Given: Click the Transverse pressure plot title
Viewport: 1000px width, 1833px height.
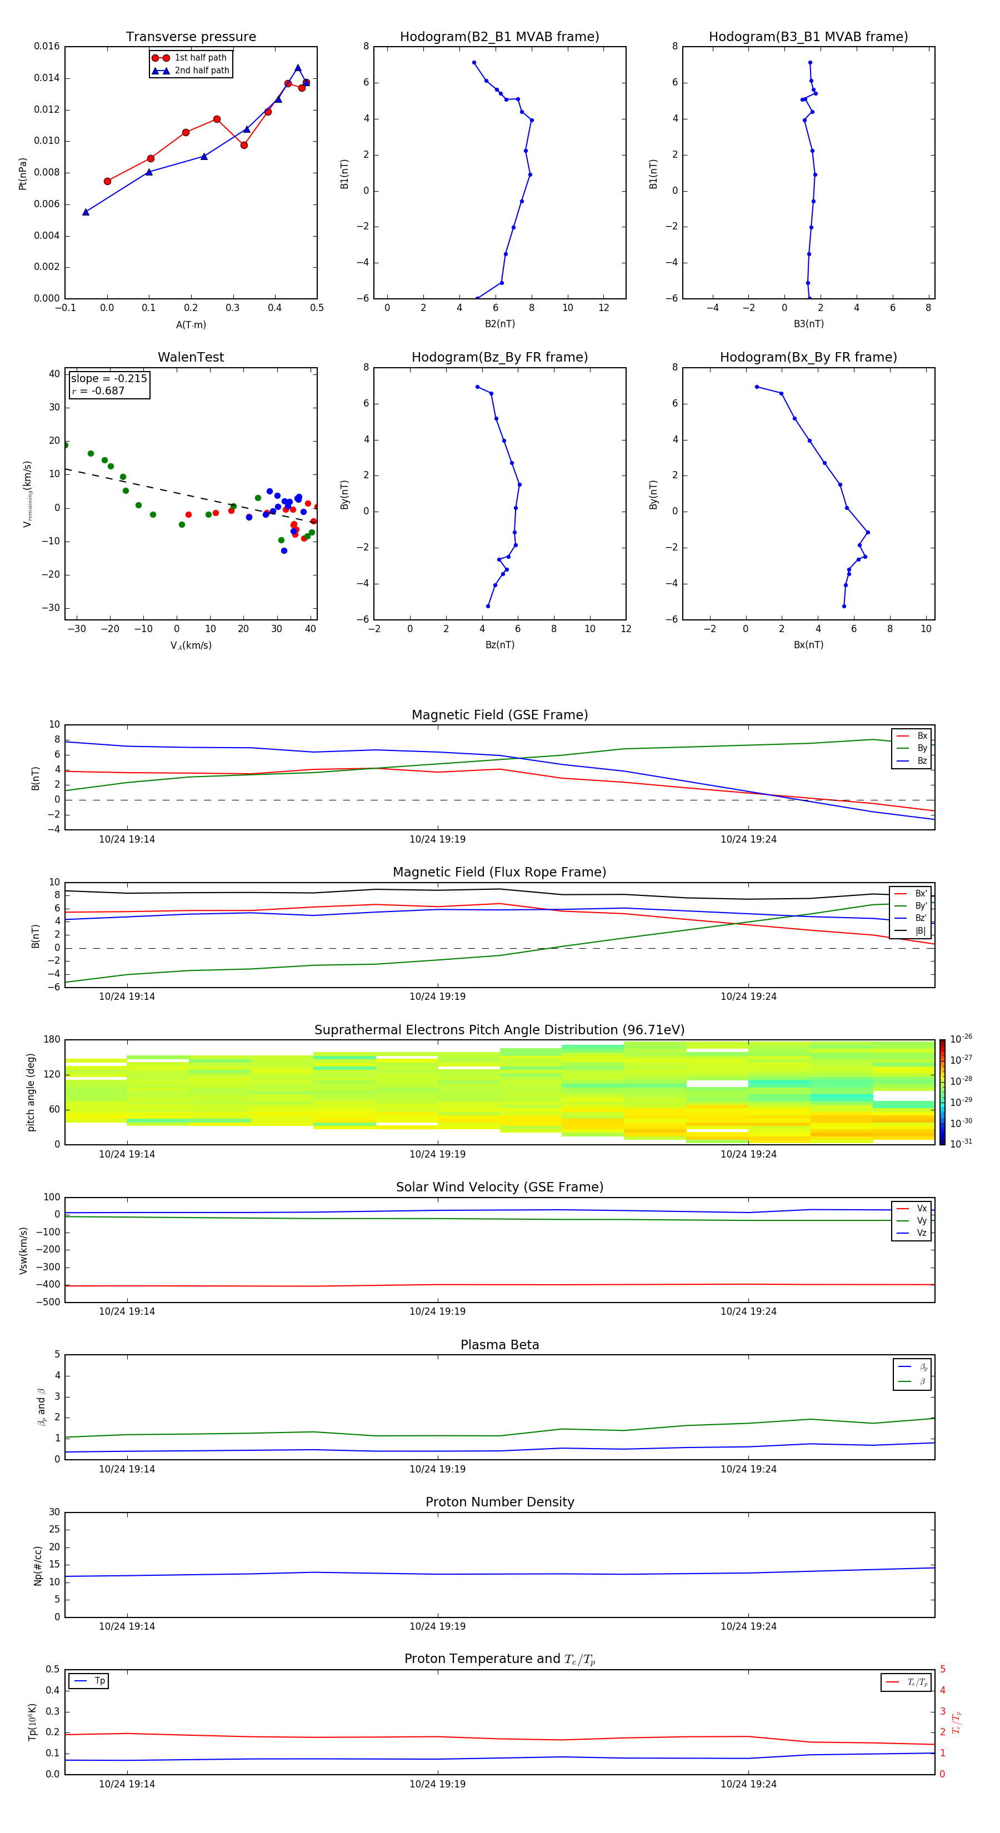Looking at the screenshot, I should click(x=191, y=37).
